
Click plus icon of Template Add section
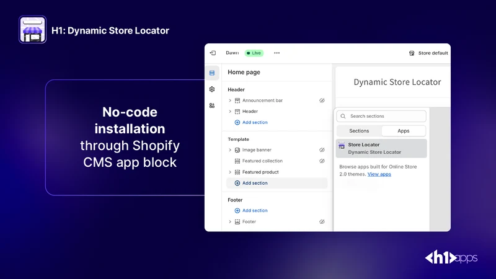click(x=237, y=183)
